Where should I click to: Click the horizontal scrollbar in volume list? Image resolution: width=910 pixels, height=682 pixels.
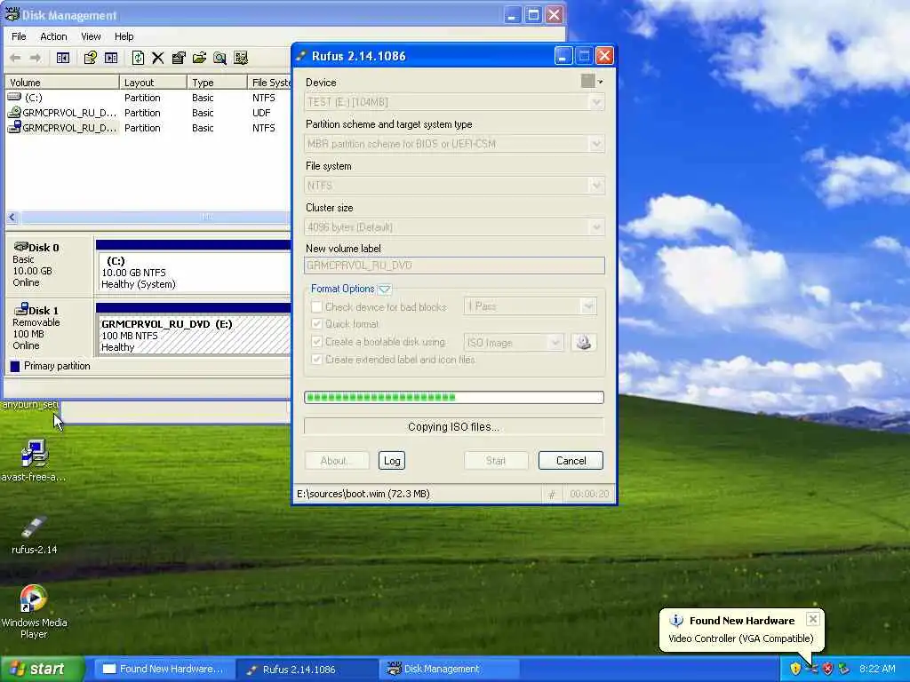click(148, 217)
